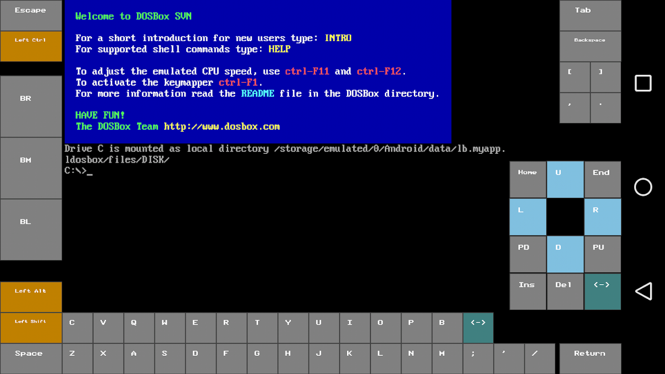Tap the apostrophe key
Image resolution: width=665 pixels, height=374 pixels.
click(509, 359)
